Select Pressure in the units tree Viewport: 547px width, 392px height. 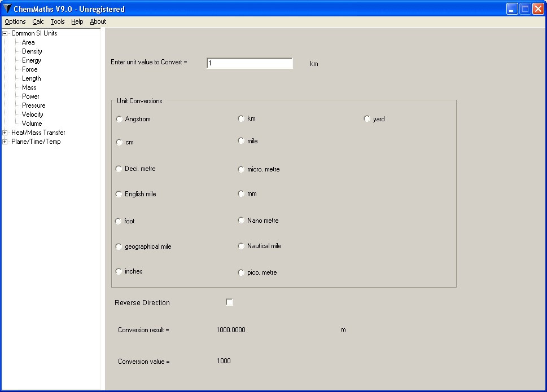click(34, 106)
